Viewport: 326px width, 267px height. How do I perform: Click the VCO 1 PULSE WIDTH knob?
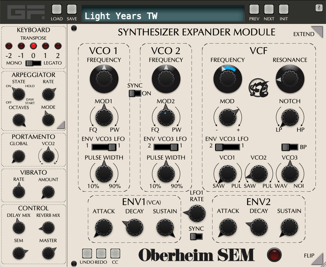click(104, 174)
